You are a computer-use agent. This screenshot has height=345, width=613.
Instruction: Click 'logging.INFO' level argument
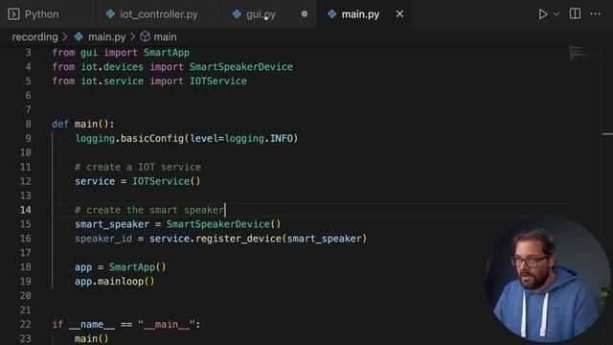(259, 138)
